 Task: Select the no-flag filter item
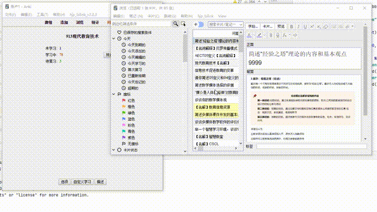130,144
